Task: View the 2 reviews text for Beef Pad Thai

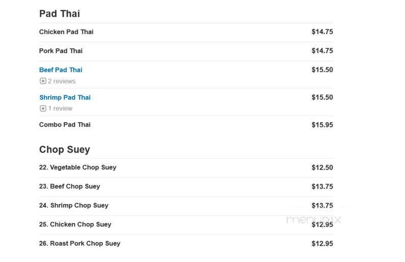Action: coord(62,81)
